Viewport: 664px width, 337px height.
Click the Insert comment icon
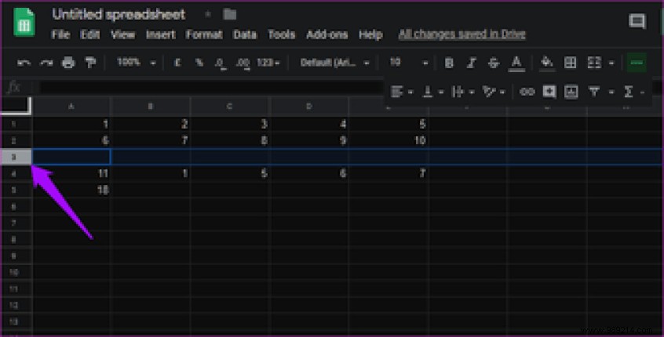(x=549, y=92)
